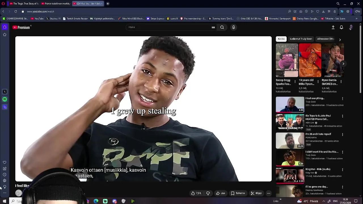Open options for 'I didn't want it to end like this'

(x=343, y=152)
